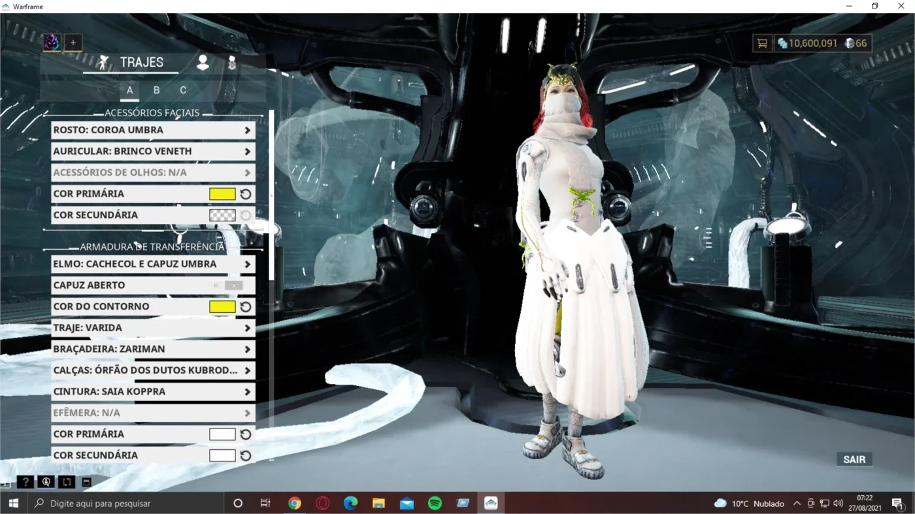Open the market shopping cart icon

pyautogui.click(x=762, y=43)
